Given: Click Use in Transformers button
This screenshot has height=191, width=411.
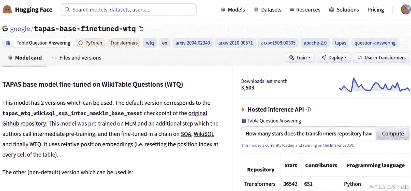Looking at the screenshot, I should pos(381,58).
